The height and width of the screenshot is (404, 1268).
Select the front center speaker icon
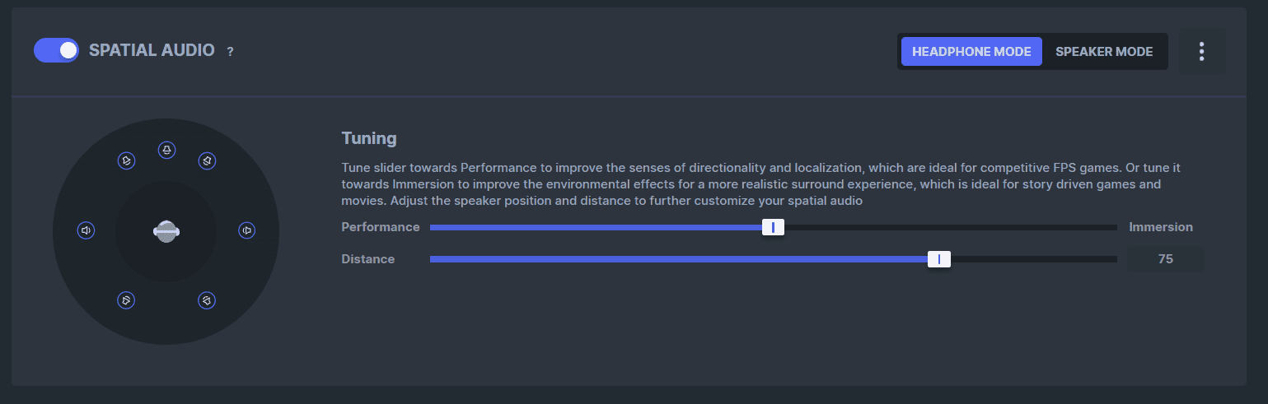[166, 150]
